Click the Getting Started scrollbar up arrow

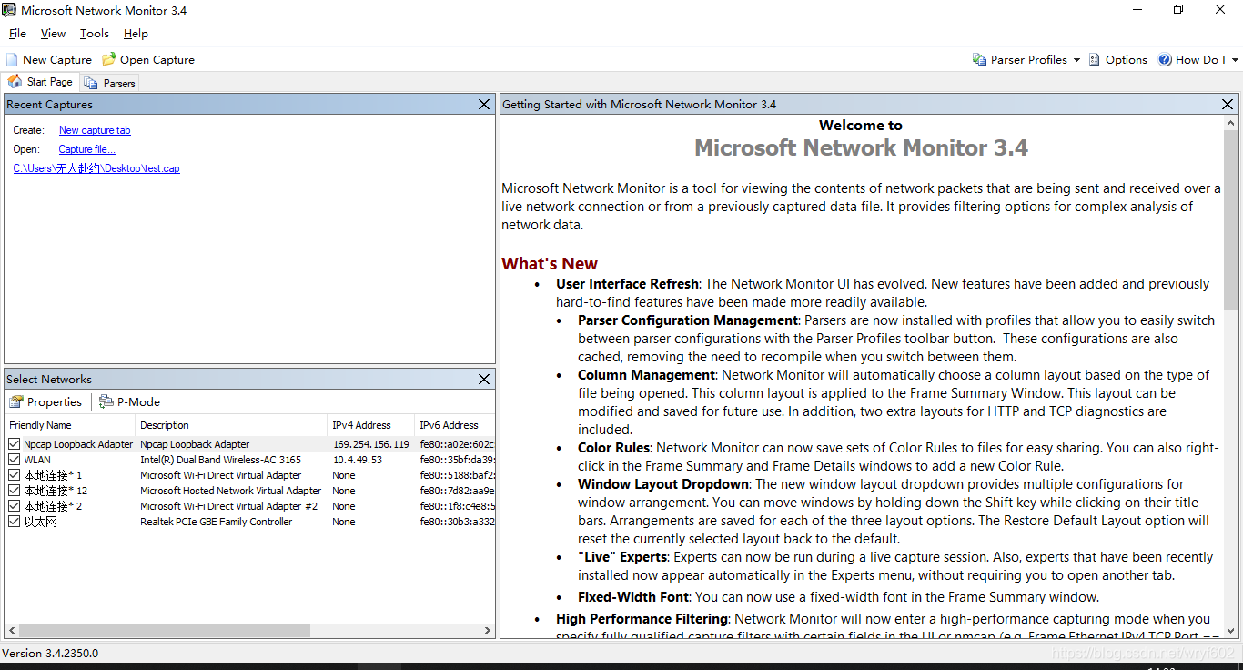1231,122
